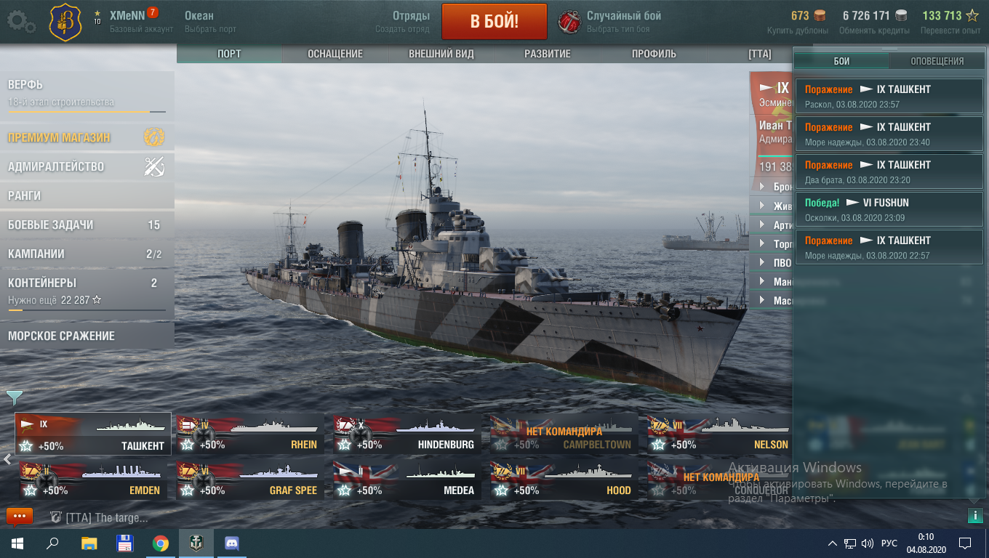The height and width of the screenshot is (558, 989).
Task: Expand the ПВО parameters section
Action: pos(771,262)
